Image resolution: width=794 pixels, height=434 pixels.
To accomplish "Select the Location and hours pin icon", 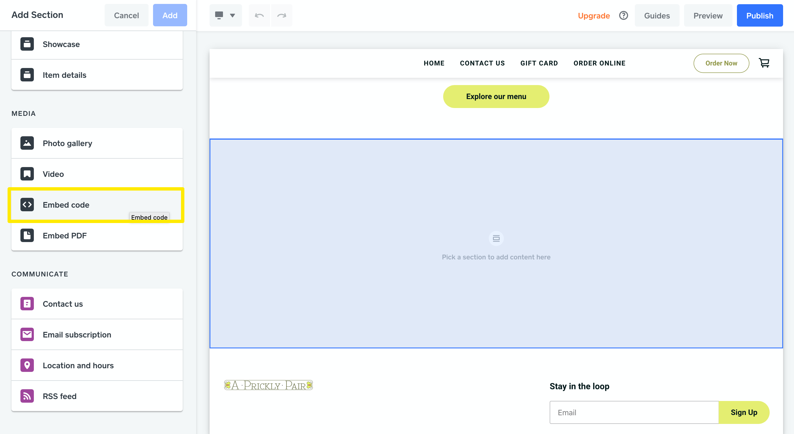I will click(27, 365).
